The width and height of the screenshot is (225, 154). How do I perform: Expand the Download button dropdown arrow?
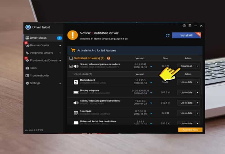coord(197,66)
